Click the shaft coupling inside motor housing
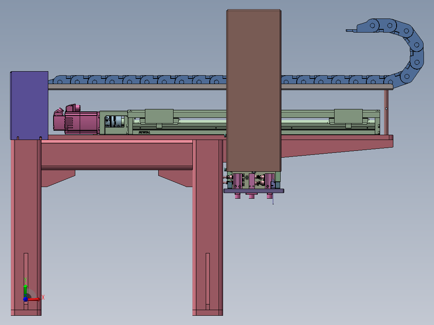Screen dimensions: 434x325 click(x=115, y=122)
